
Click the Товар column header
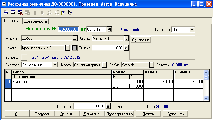[x=61, y=72]
